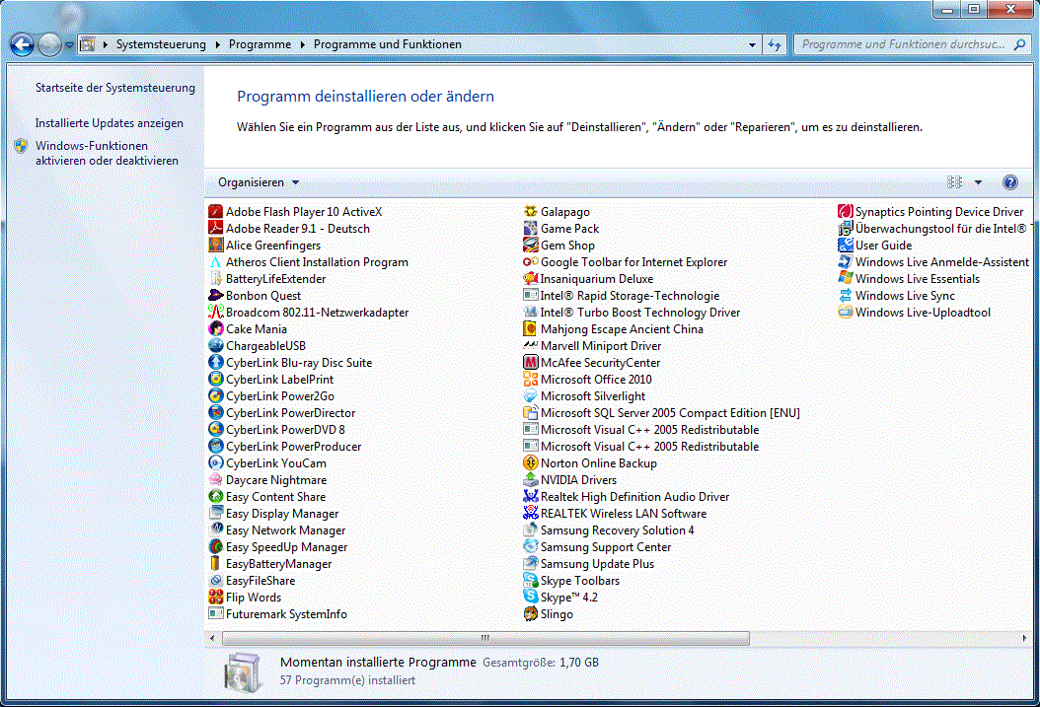Open recent pages dropdown next to forward button

tap(69, 45)
